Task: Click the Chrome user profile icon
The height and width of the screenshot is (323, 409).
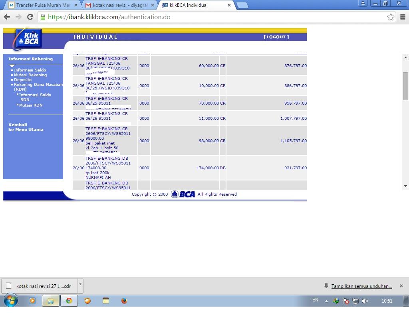Action: [363, 3]
